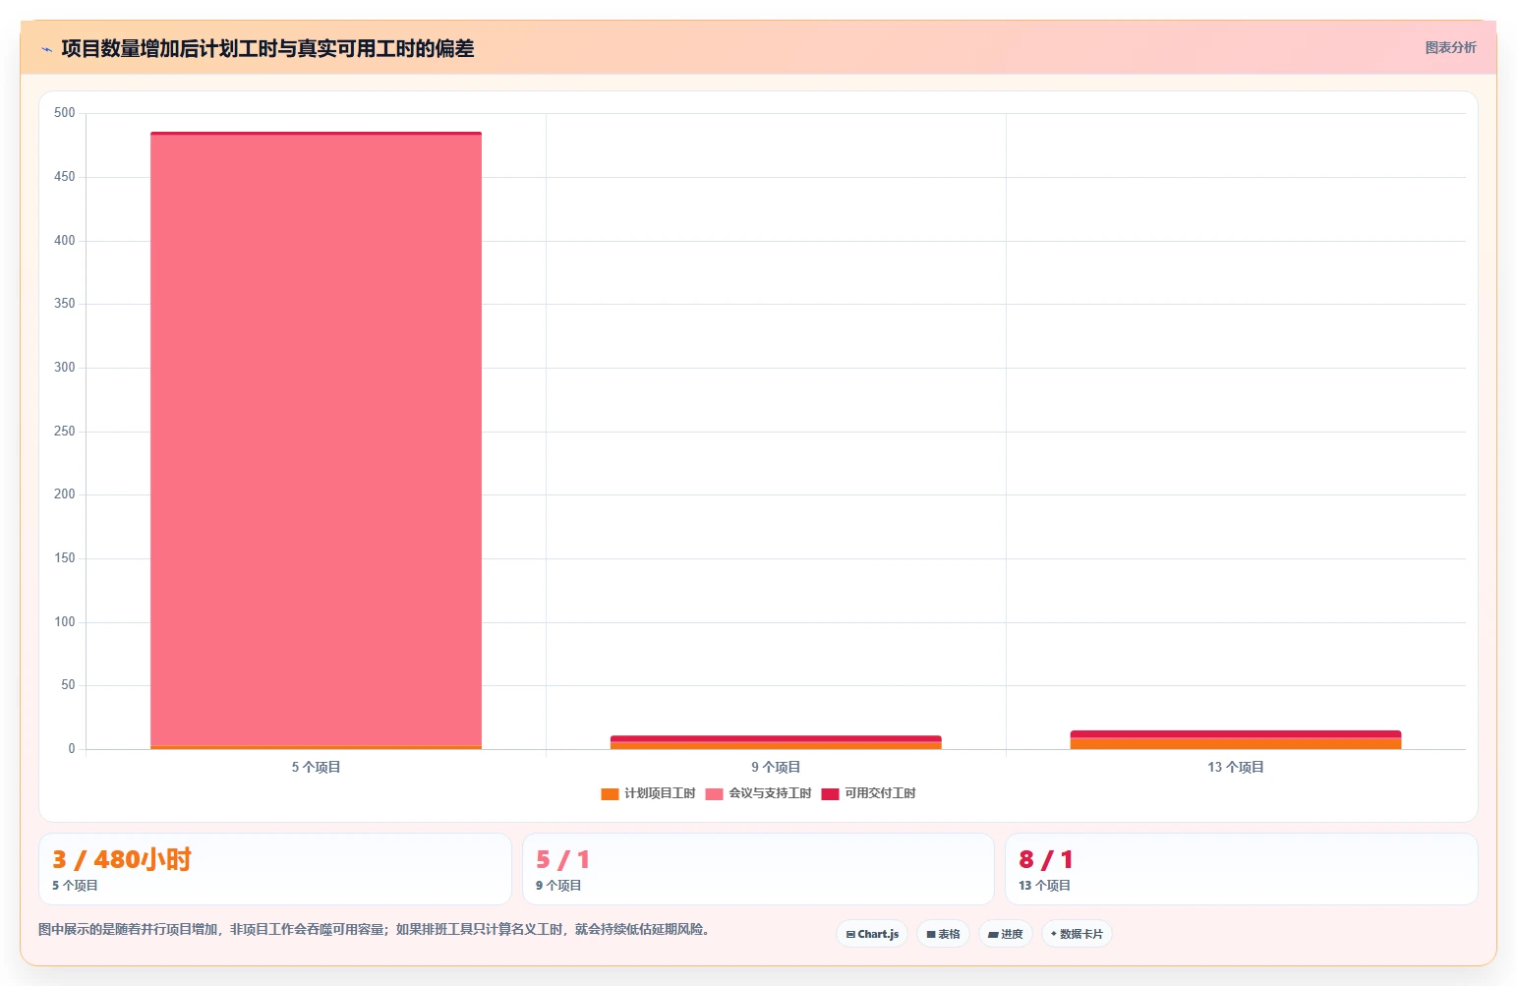Select the Chart.js tag button

[x=872, y=934]
